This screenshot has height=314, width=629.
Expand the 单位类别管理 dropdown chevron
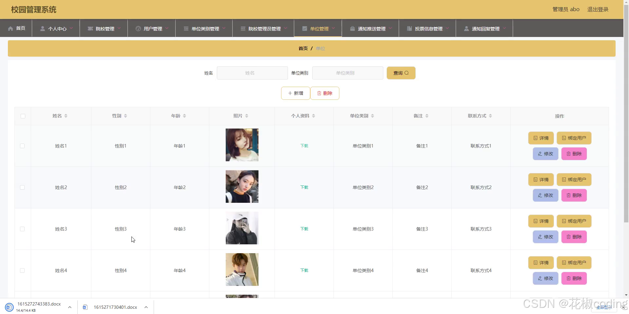click(x=224, y=28)
